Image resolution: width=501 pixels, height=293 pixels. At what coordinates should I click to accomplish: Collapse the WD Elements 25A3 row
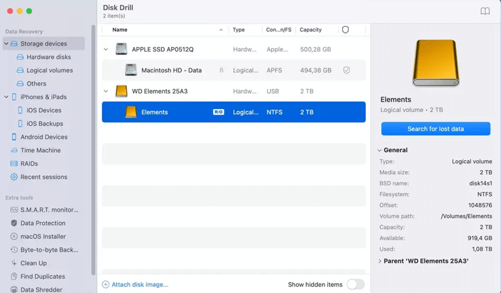[x=106, y=91]
